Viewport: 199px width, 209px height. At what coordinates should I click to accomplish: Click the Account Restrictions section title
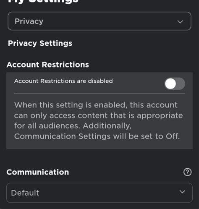pos(48,65)
